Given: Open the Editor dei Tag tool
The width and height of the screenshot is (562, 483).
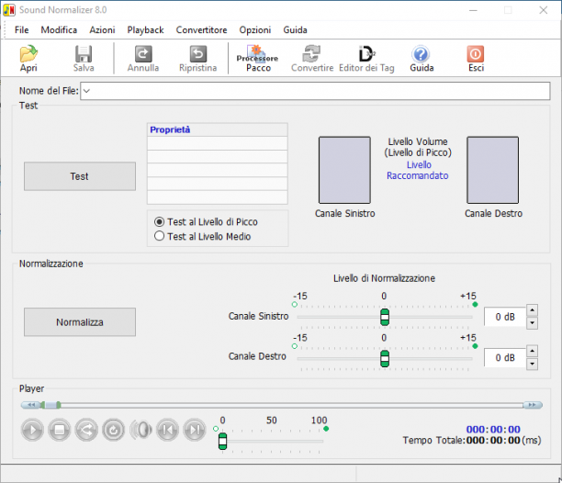Looking at the screenshot, I should point(366,59).
